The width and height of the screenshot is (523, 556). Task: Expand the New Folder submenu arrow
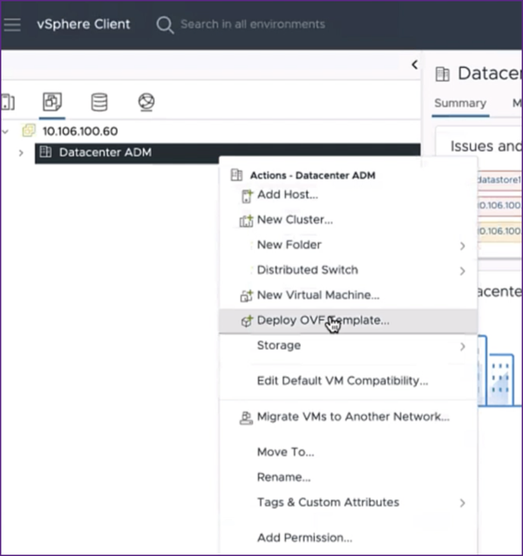click(x=462, y=246)
